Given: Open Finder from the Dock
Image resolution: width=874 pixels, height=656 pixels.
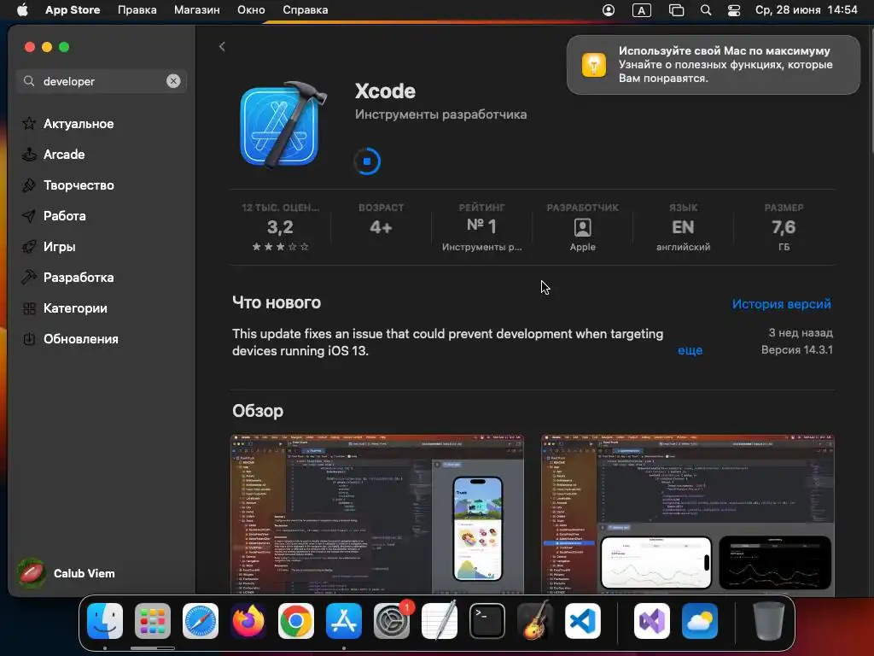Looking at the screenshot, I should pos(105,621).
